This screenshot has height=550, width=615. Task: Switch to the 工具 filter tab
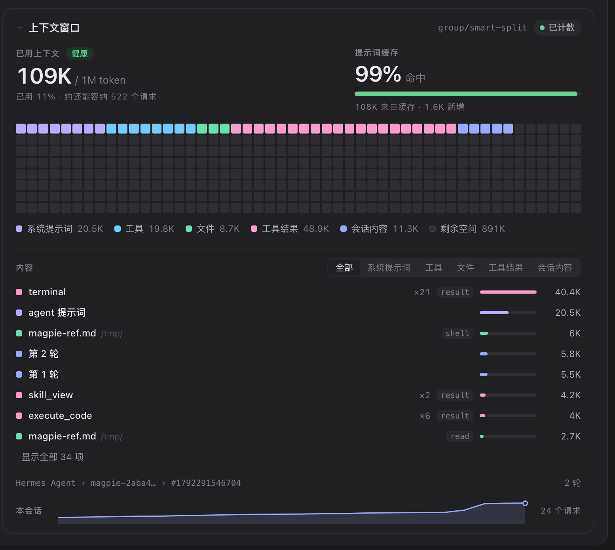coord(433,268)
